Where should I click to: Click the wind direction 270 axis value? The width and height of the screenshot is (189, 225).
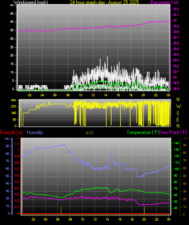[x=13, y=107]
